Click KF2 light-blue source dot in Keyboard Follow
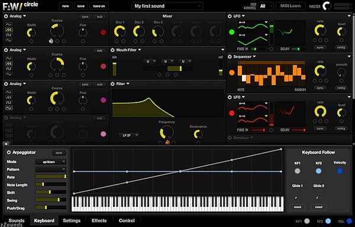Image resolution: width=355 pixels, height=227 pixels. point(318,171)
